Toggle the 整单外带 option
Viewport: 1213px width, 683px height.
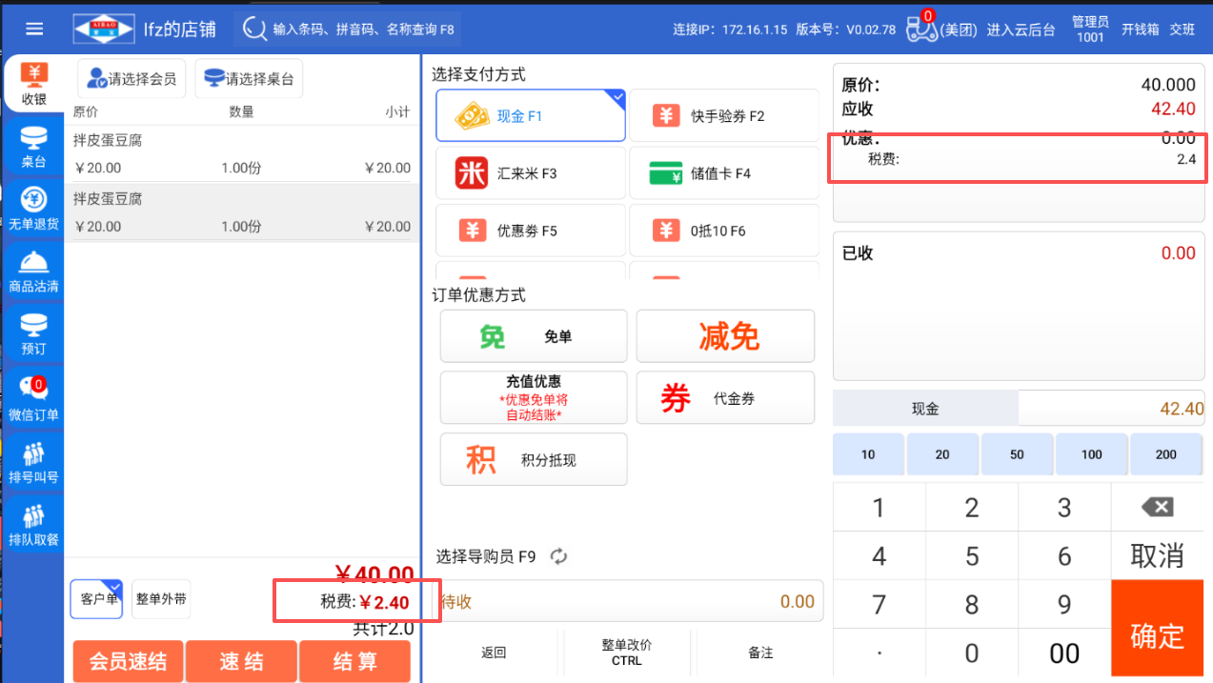coord(161,599)
